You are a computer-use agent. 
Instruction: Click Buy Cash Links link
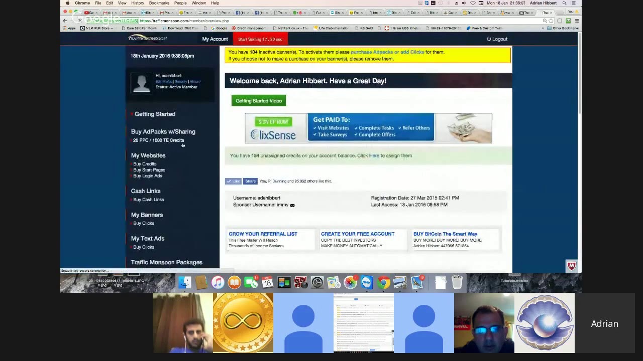click(x=149, y=200)
